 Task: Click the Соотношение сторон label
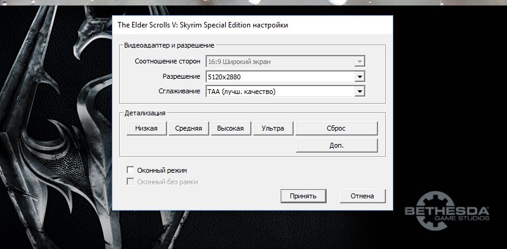(x=168, y=61)
